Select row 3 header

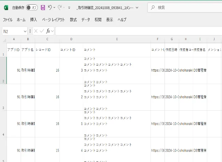[3, 97]
